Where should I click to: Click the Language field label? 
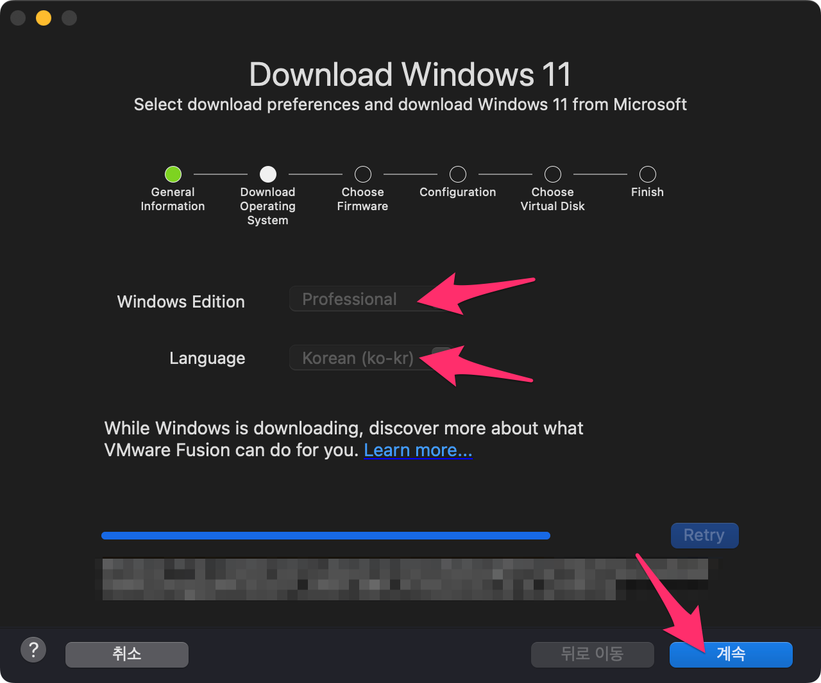click(x=207, y=358)
